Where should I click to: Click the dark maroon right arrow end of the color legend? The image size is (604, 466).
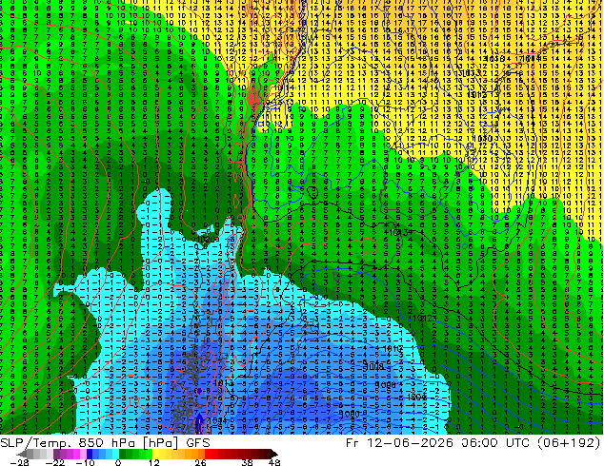tap(273, 454)
